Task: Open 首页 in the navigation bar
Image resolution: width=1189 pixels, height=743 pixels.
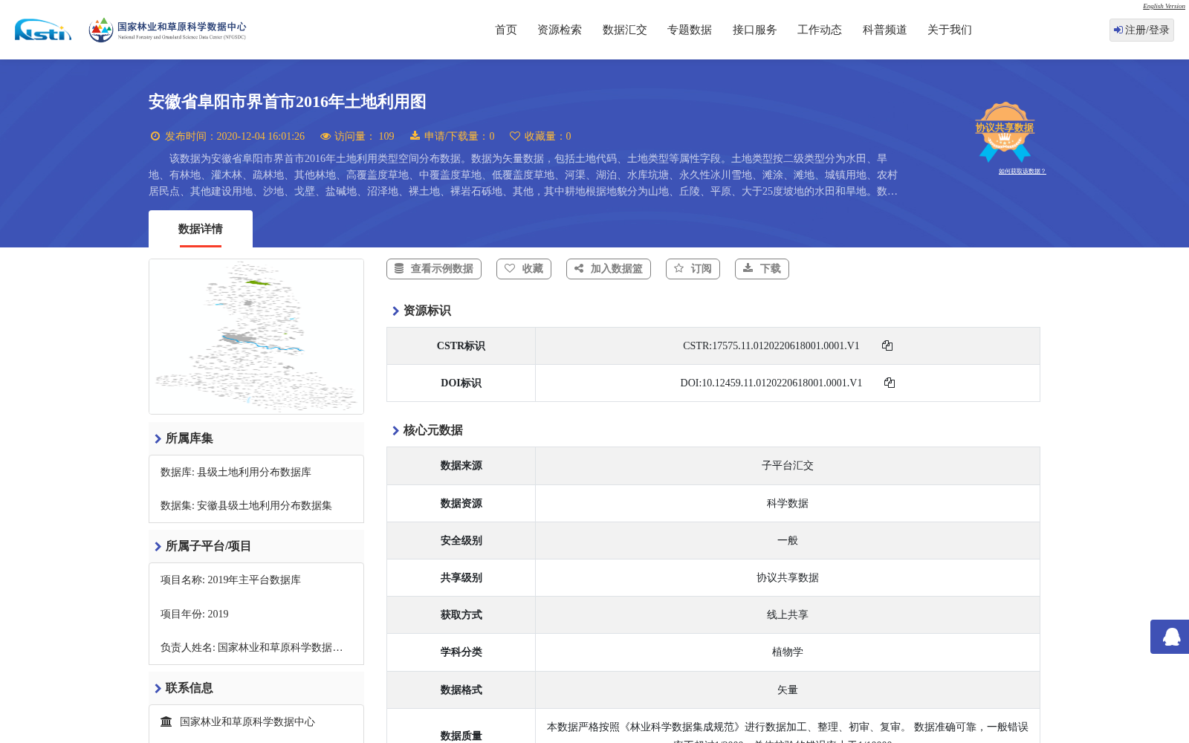Action: point(506,30)
